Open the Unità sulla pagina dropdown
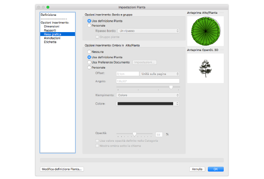The height and width of the screenshot is (179, 264). [159, 74]
